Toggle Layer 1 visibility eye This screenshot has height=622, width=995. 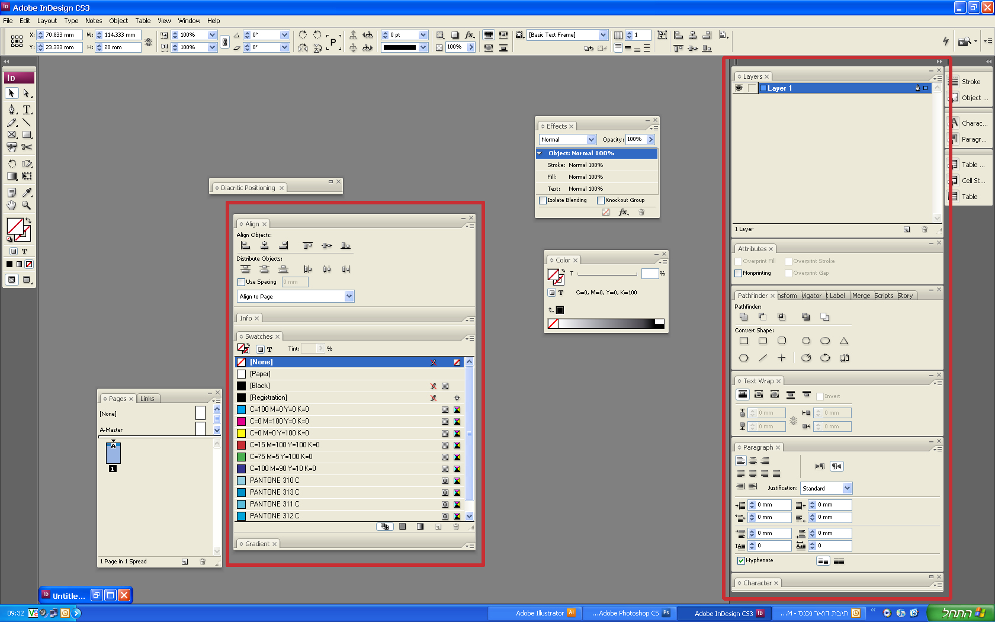click(739, 88)
